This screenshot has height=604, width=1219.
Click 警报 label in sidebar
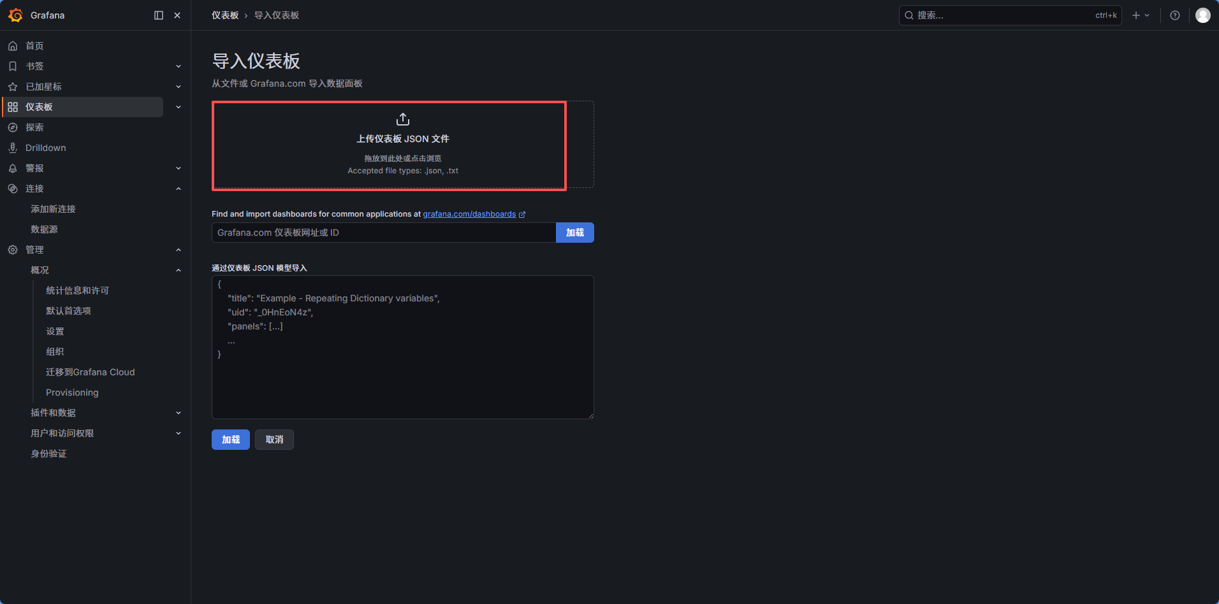coord(34,168)
